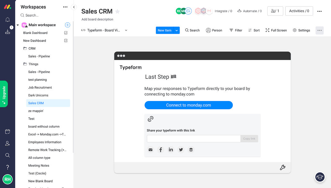Click the green Upgrade button
The width and height of the screenshot is (331, 188).
(x=4, y=94)
